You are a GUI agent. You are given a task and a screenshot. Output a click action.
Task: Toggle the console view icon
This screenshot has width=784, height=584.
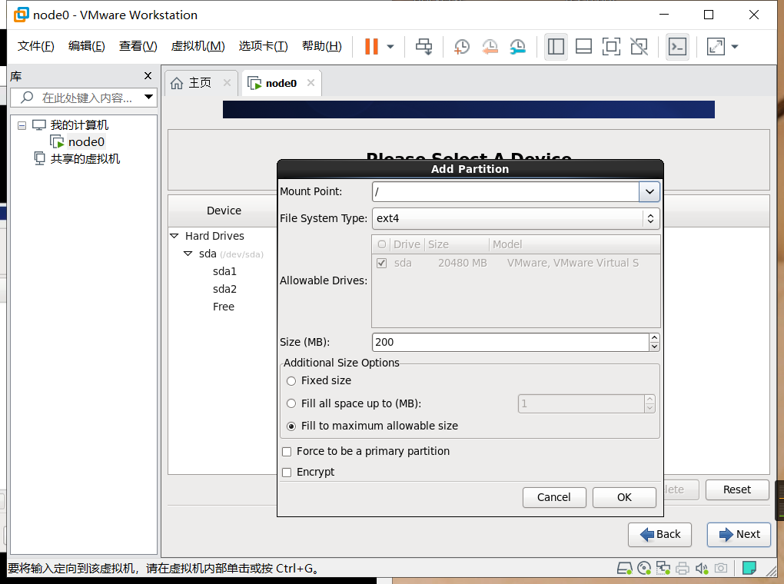coord(677,47)
